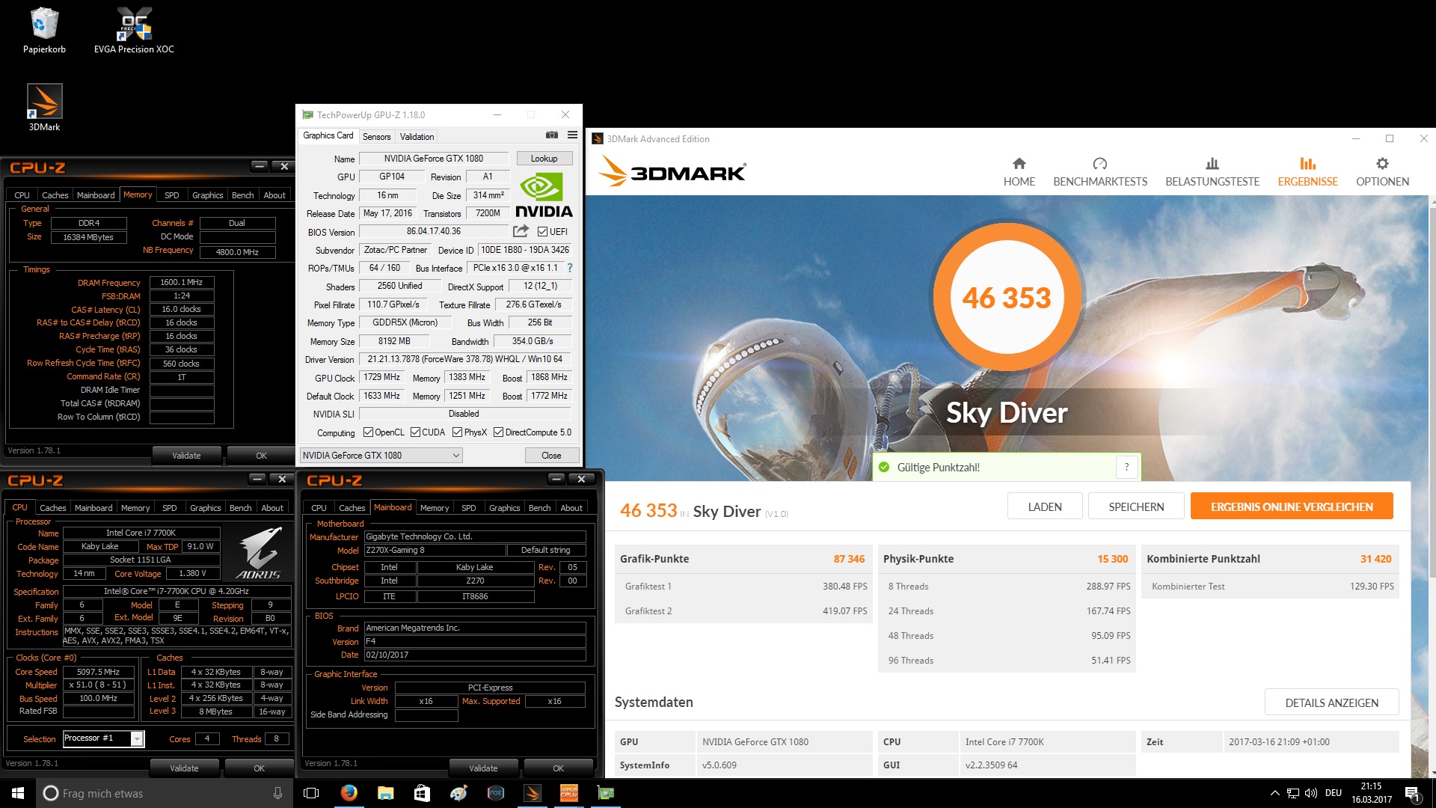The width and height of the screenshot is (1436, 808).
Task: Click the Cortana 'Frag mich etwas' search box
Action: click(x=166, y=793)
